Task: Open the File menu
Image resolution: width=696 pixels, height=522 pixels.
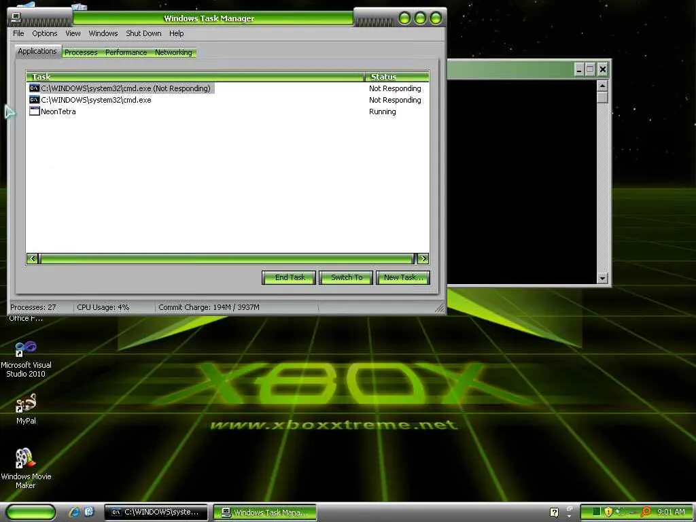Action: (18, 33)
